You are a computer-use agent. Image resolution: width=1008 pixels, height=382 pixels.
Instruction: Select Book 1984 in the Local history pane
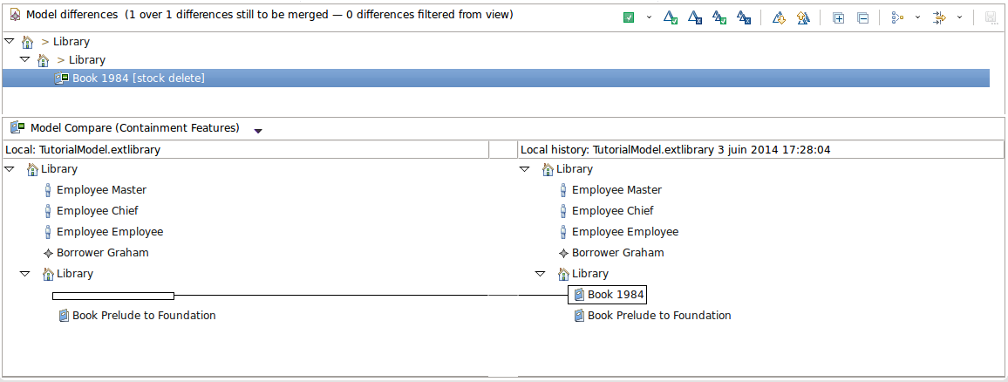(x=615, y=295)
